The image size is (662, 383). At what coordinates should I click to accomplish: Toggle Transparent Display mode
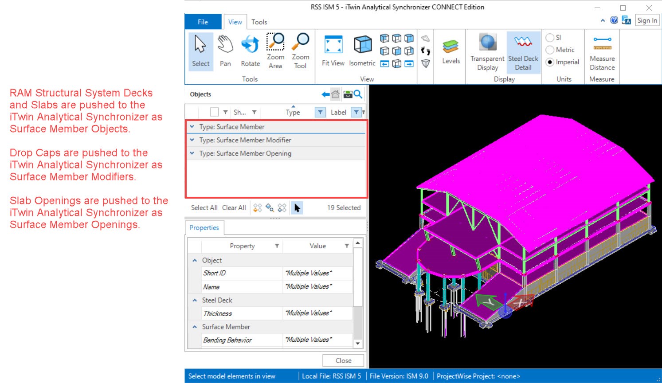coord(487,51)
